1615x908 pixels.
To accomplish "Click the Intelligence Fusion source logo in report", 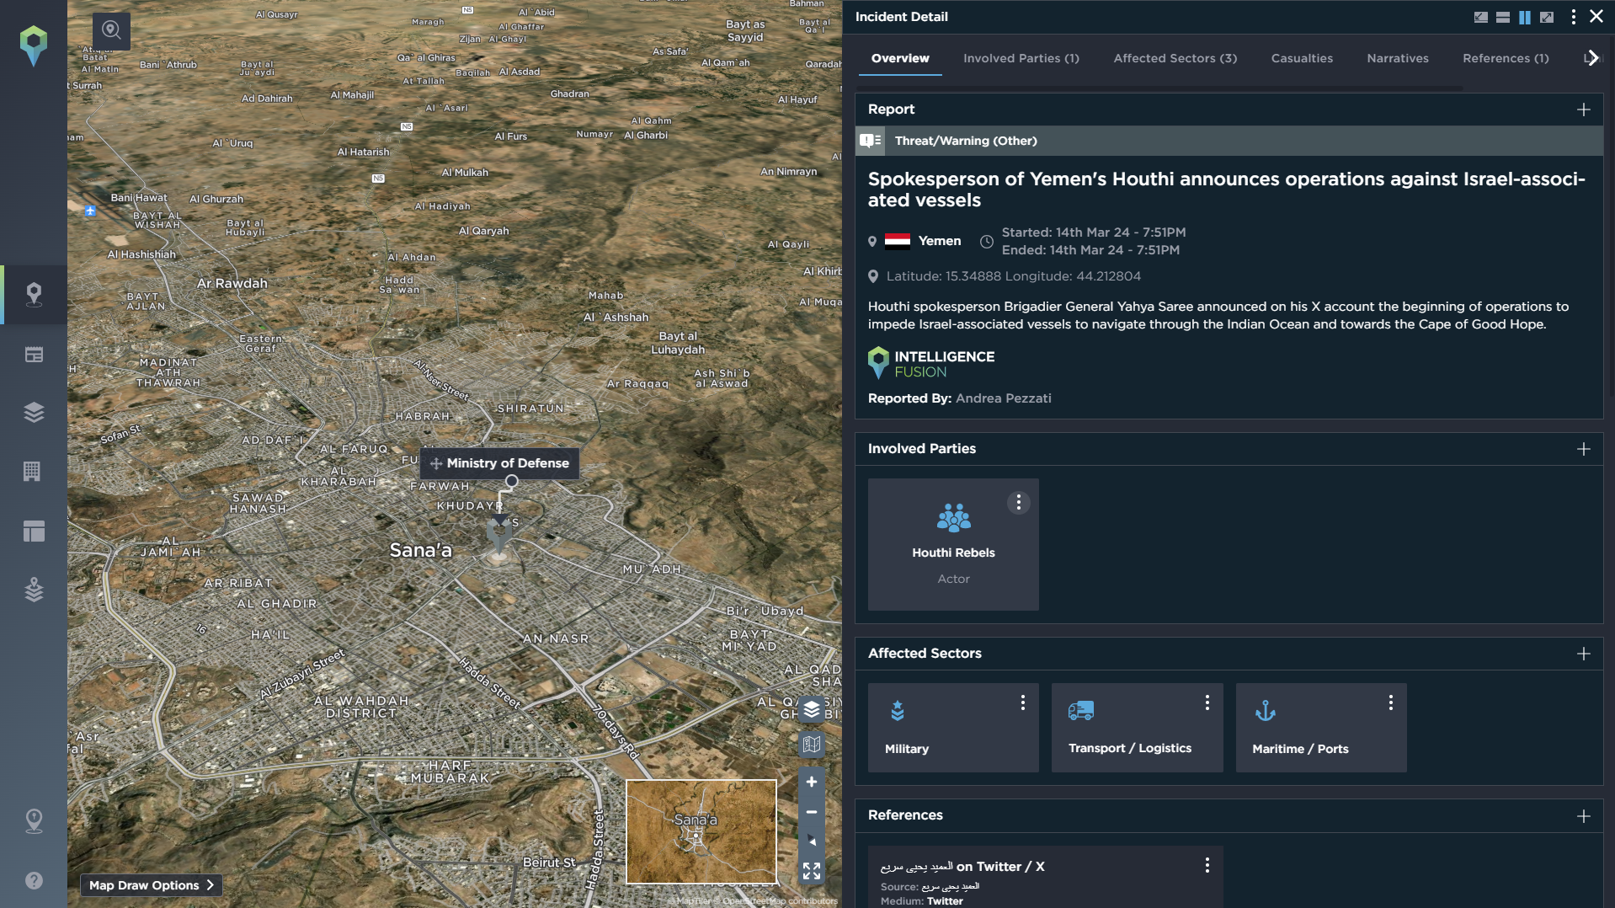I will [x=931, y=364].
